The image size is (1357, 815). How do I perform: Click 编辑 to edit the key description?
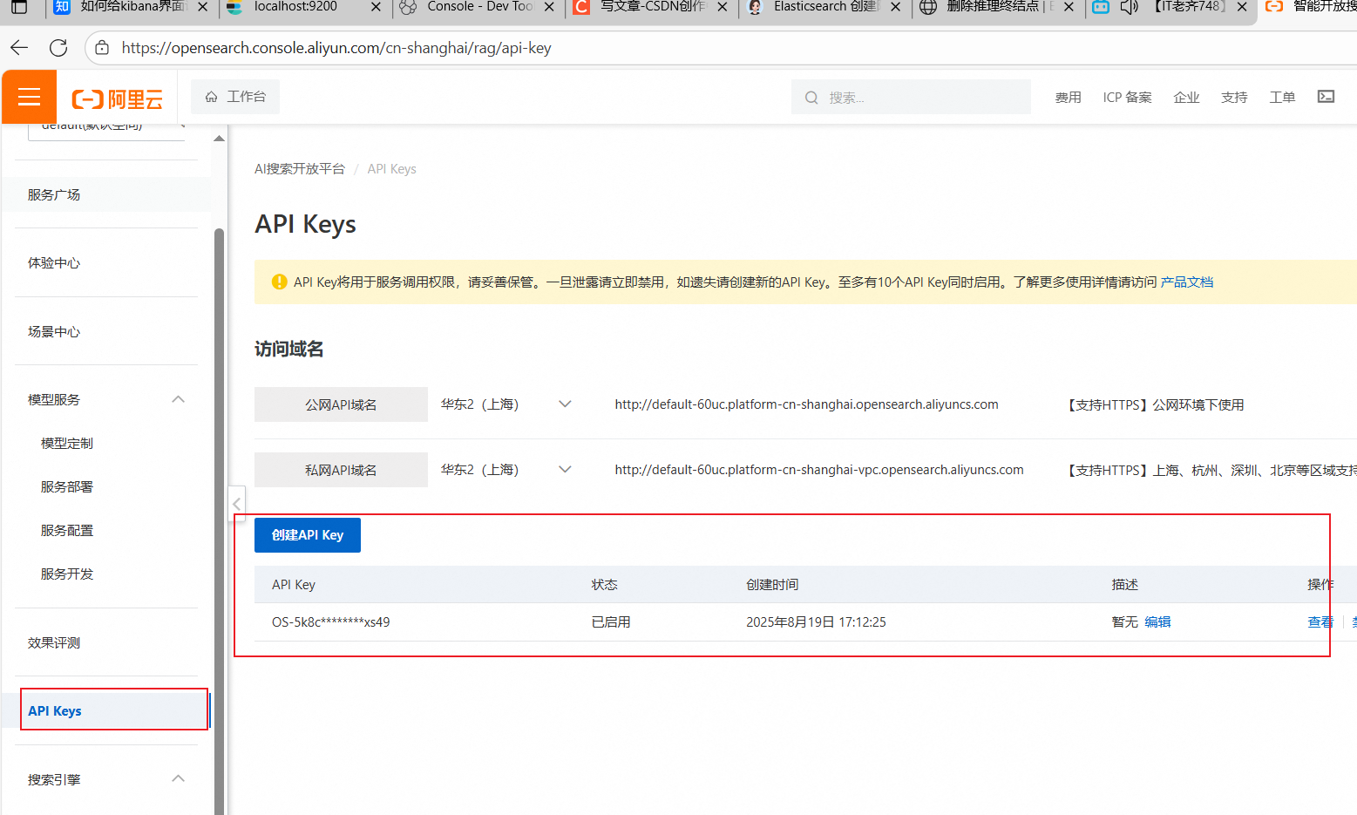coord(1157,622)
